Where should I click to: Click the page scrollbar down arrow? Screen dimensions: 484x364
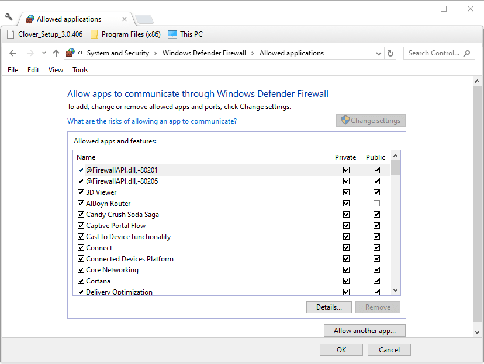click(477, 332)
